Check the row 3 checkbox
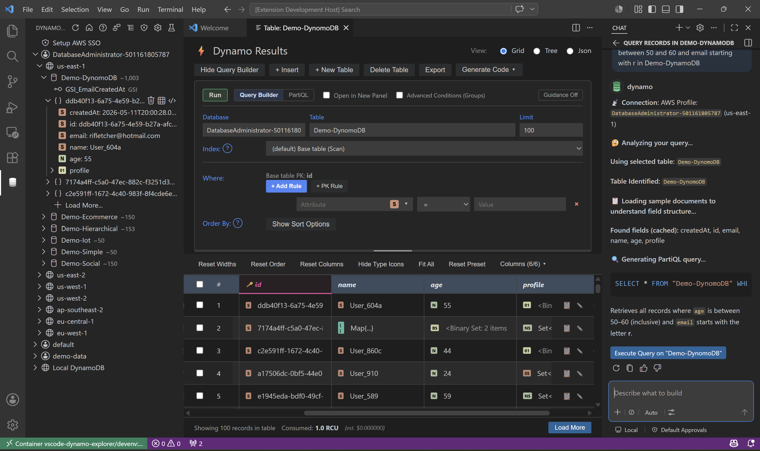This screenshot has height=451, width=760. point(200,351)
